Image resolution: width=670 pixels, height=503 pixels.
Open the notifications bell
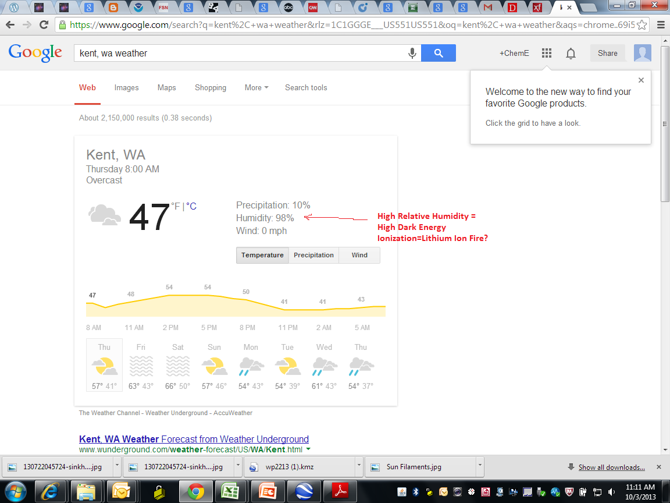coord(571,54)
